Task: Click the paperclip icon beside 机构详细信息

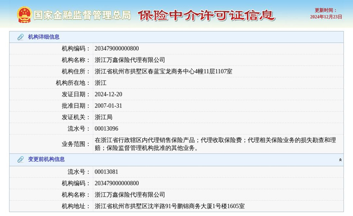Action: click(21, 37)
